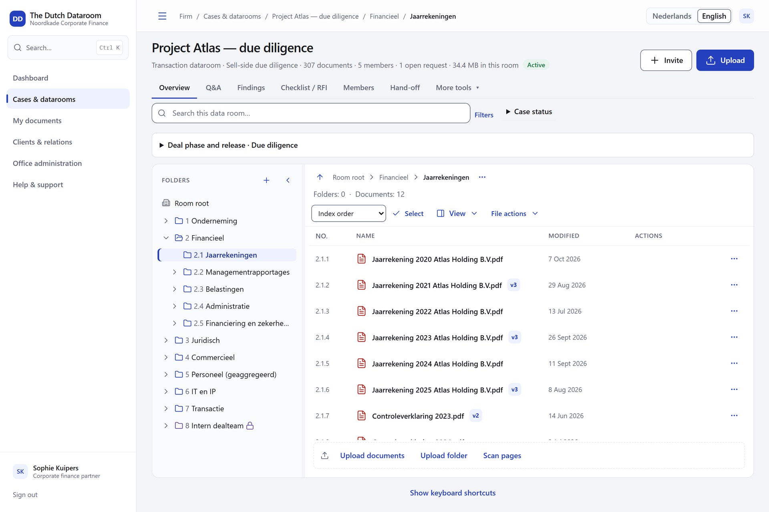The height and width of the screenshot is (512, 769).
Task: Open actions menu for Jaarrekening 2021 row
Action: (734, 285)
